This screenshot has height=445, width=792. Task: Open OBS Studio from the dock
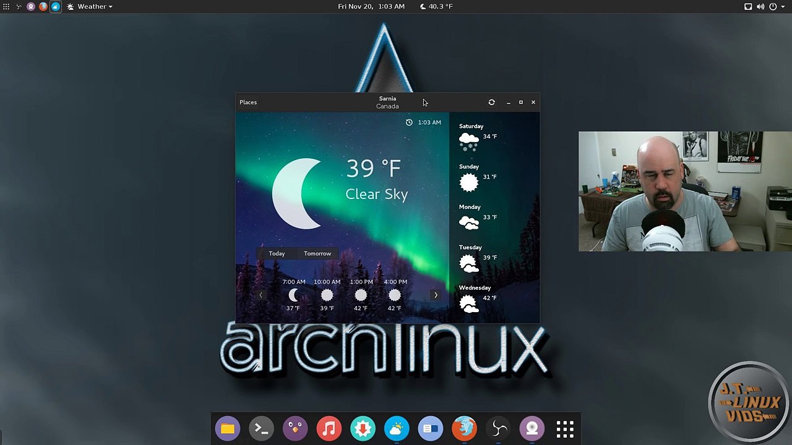pos(498,428)
